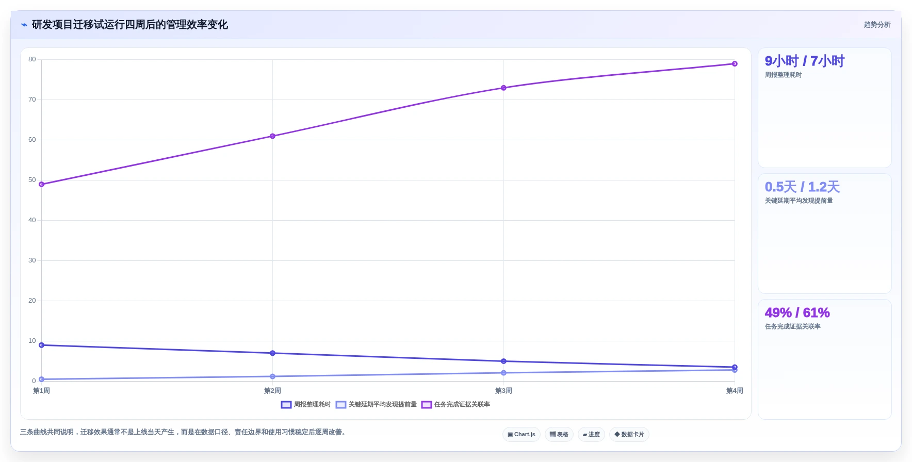Toggle the 任务完成证据关联率 legend swatch
The width and height of the screenshot is (912, 462).
(427, 405)
